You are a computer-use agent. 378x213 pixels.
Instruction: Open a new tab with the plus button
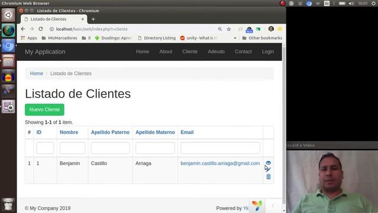(x=93, y=19)
